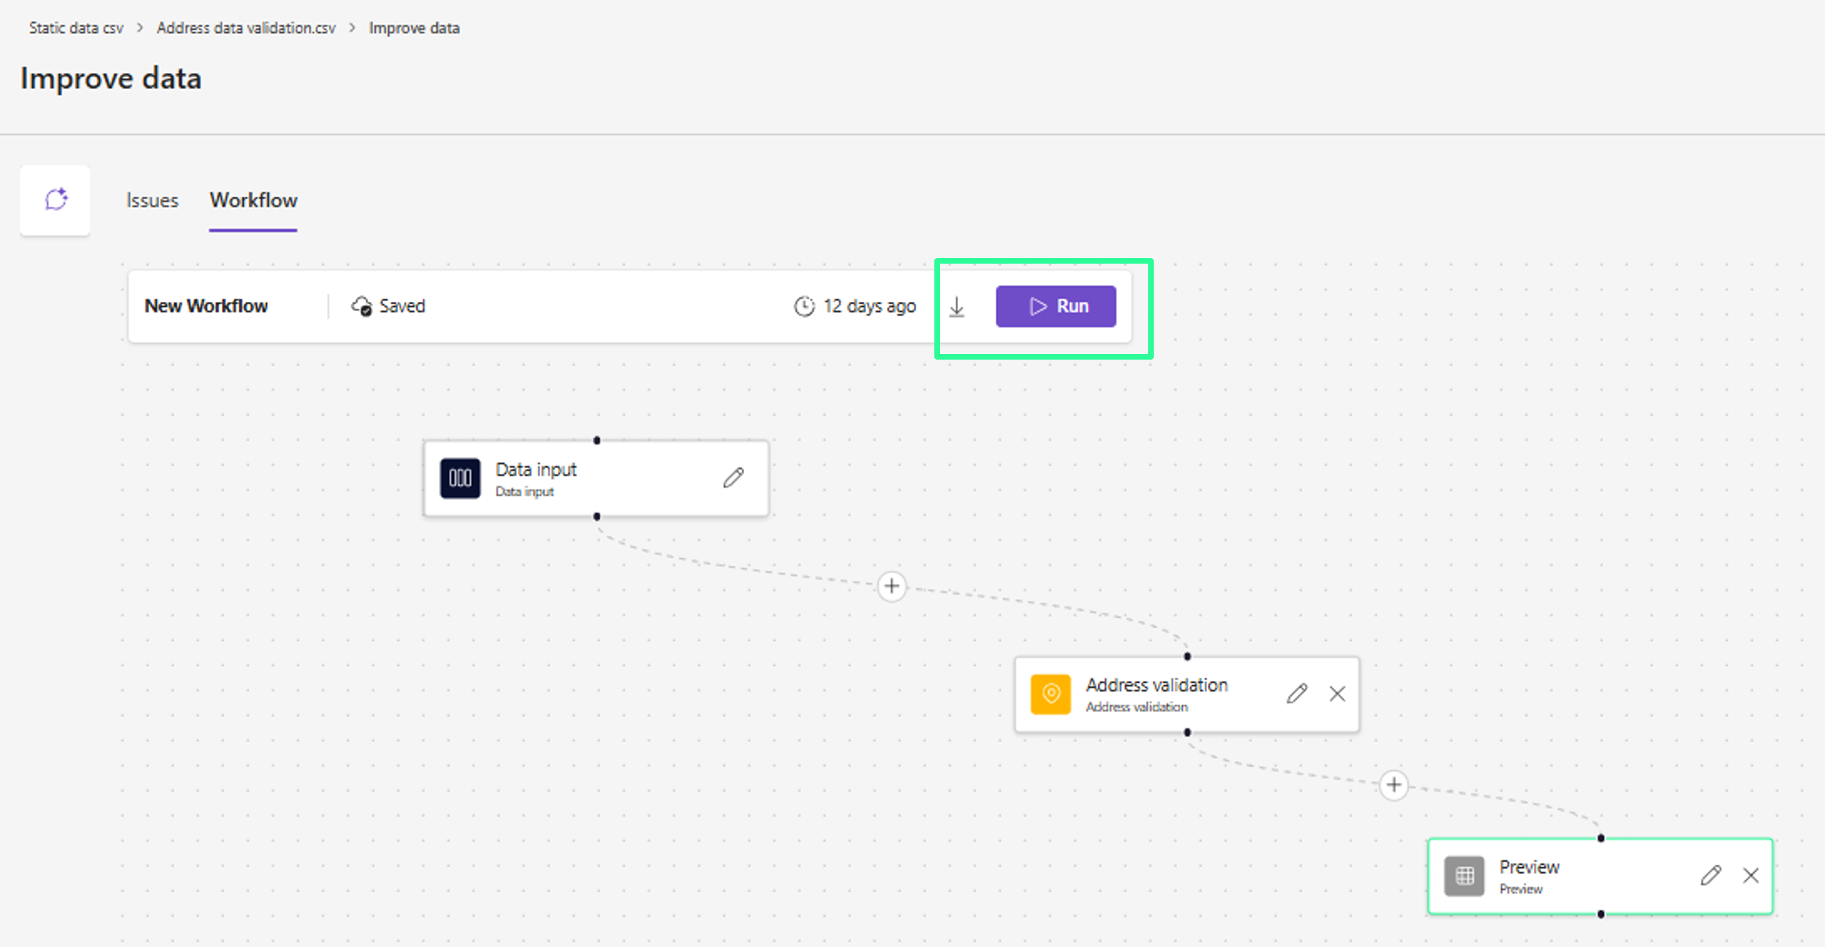1825x947 pixels.
Task: Click the yellow Address validation pin icon
Action: click(x=1050, y=694)
